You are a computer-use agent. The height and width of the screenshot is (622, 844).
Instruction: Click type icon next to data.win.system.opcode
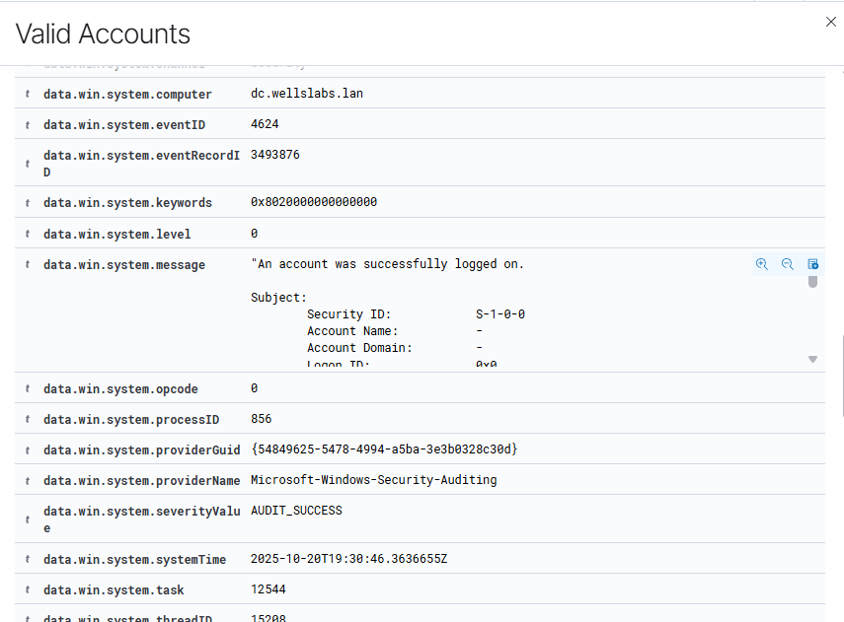pyautogui.click(x=28, y=389)
